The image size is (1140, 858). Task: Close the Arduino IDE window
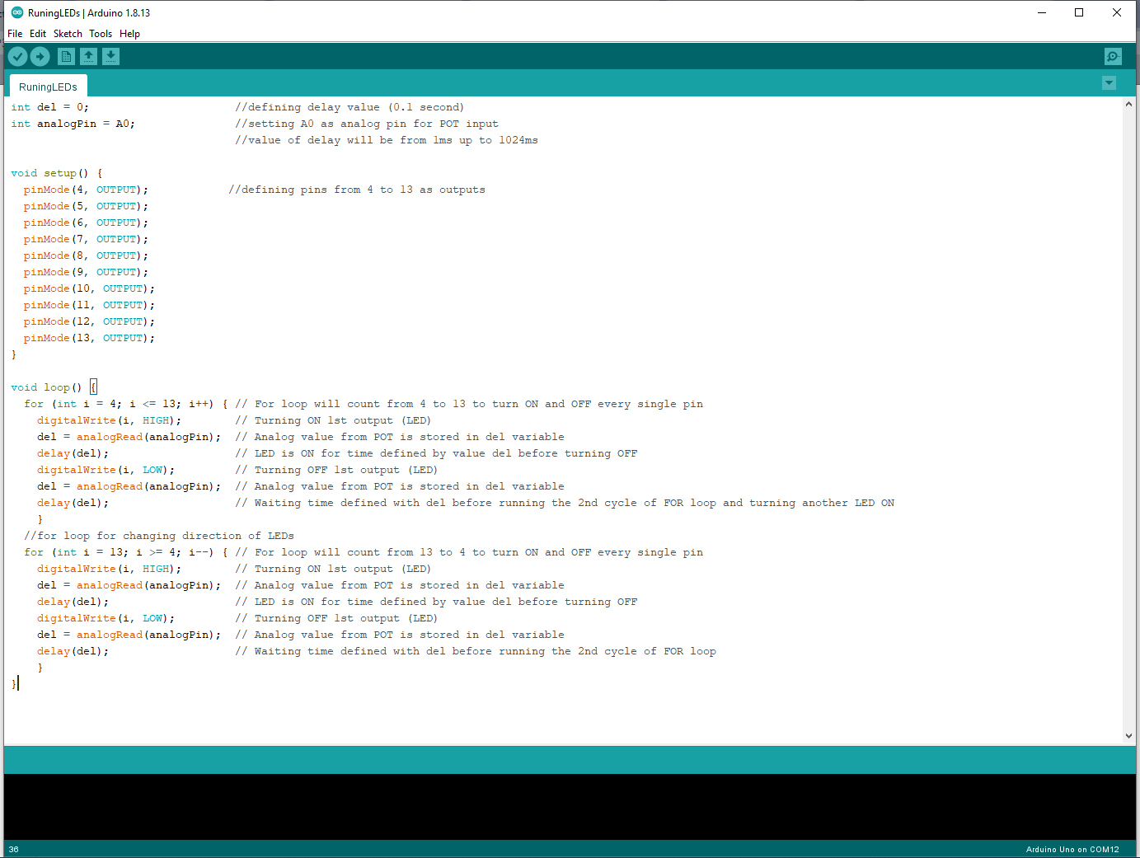[1117, 12]
